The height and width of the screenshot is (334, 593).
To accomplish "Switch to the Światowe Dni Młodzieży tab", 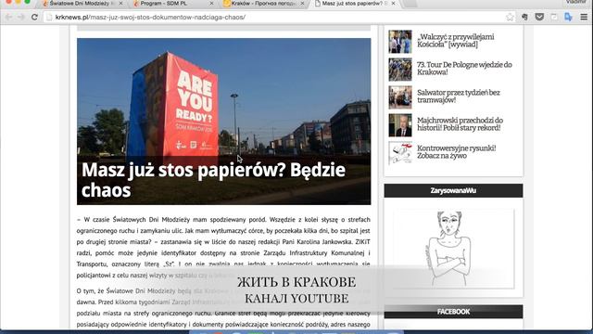I will (x=82, y=4).
